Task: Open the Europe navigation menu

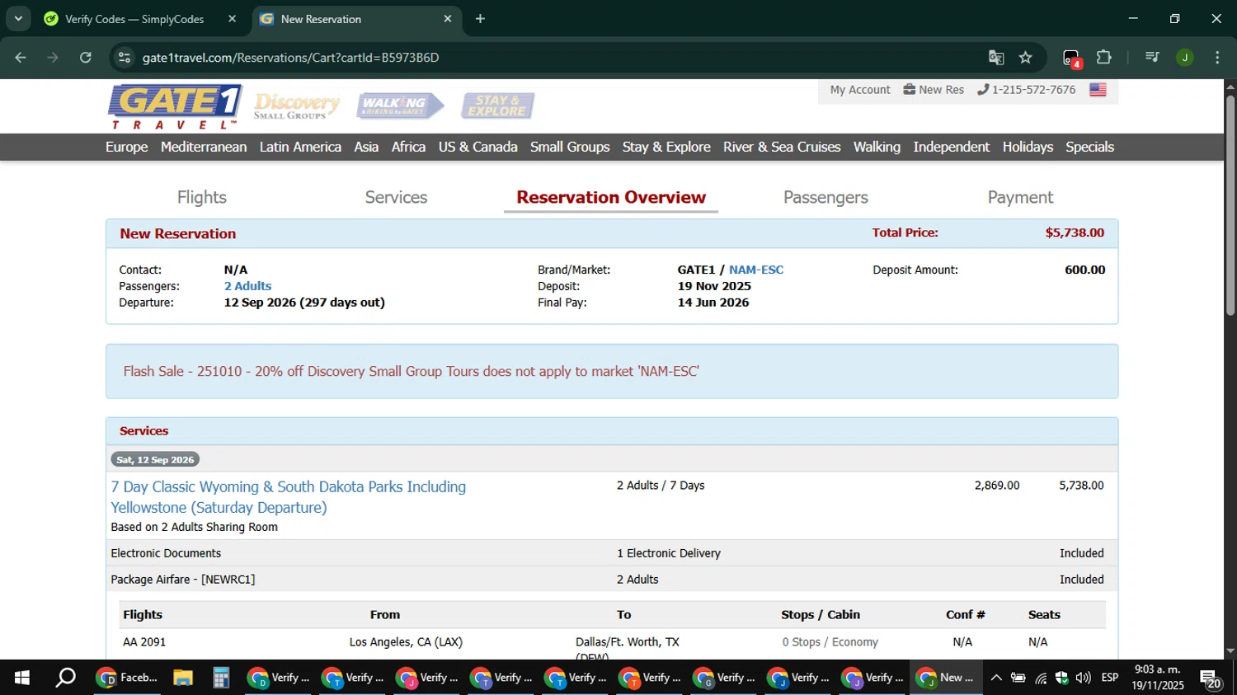Action: point(126,147)
